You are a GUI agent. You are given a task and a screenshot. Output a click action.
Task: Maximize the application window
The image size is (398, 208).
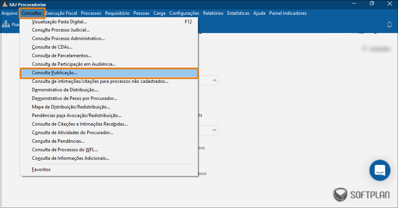(x=372, y=4)
